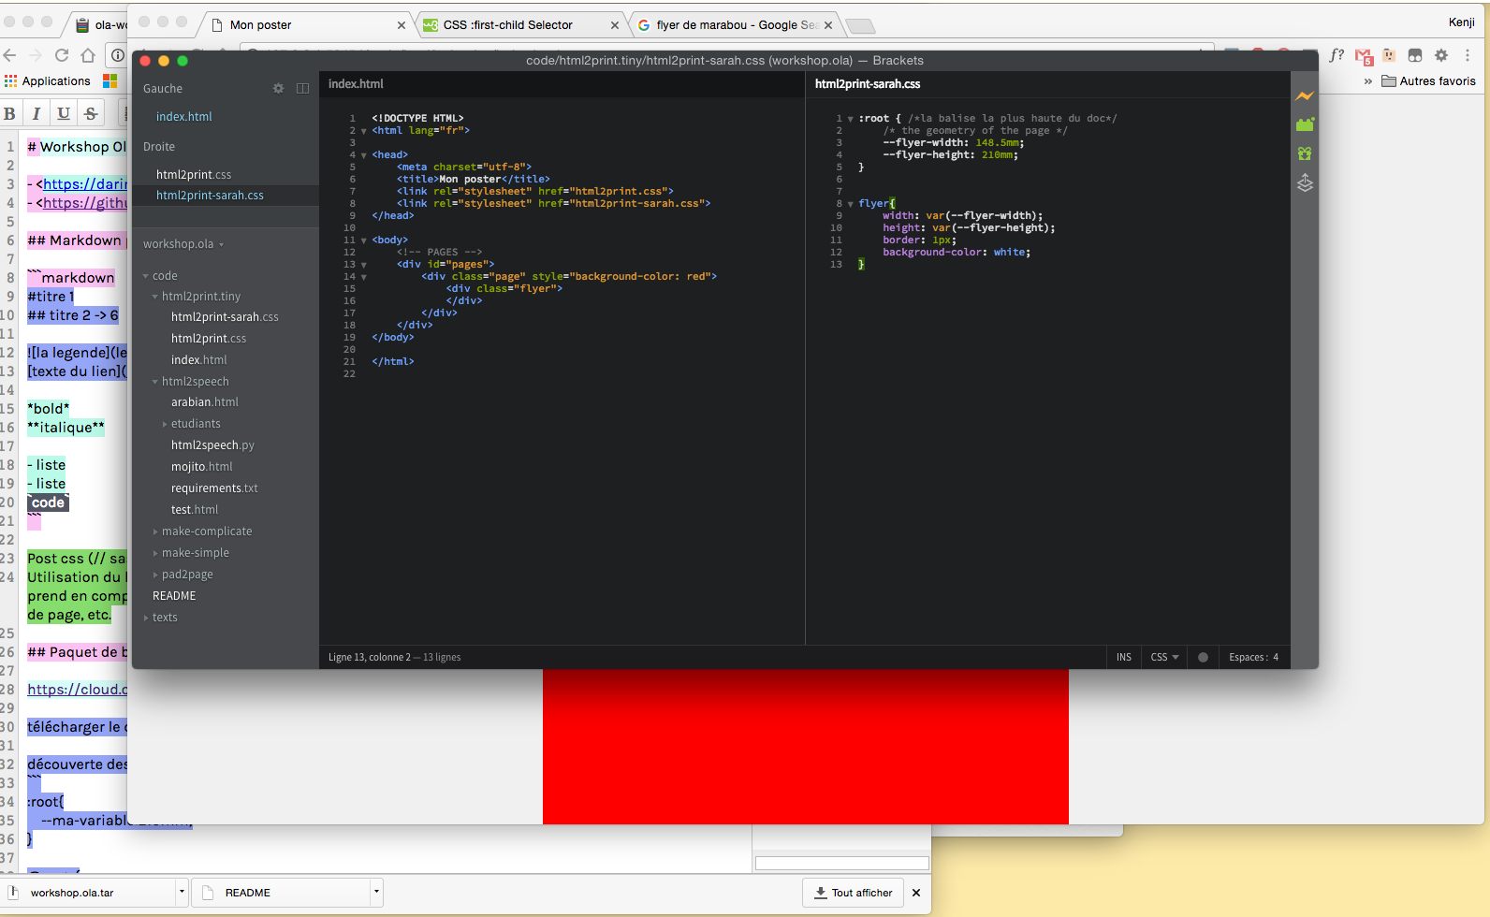This screenshot has width=1490, height=917.
Task: Reload the page in the ola browser window
Action: pos(62,55)
